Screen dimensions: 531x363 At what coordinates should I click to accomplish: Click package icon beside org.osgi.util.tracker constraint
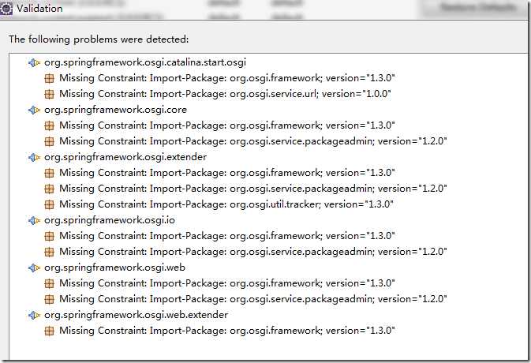[x=50, y=204]
